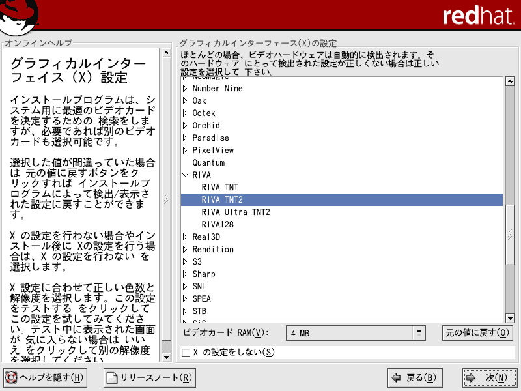Click the card list scrollbar up arrow
The height and width of the screenshot is (391, 521).
point(510,81)
